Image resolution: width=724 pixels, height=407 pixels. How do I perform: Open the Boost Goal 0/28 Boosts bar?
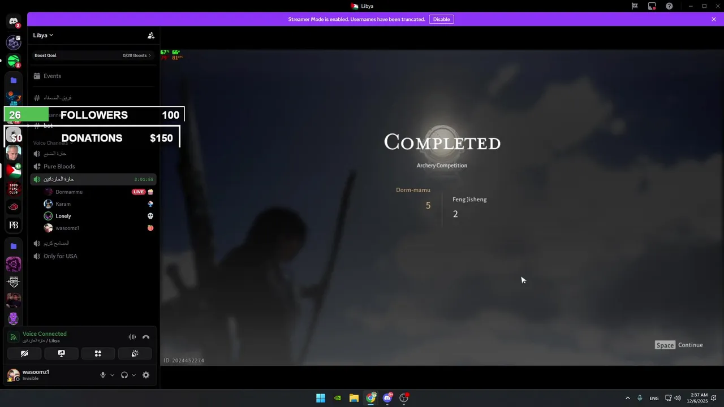[93, 55]
